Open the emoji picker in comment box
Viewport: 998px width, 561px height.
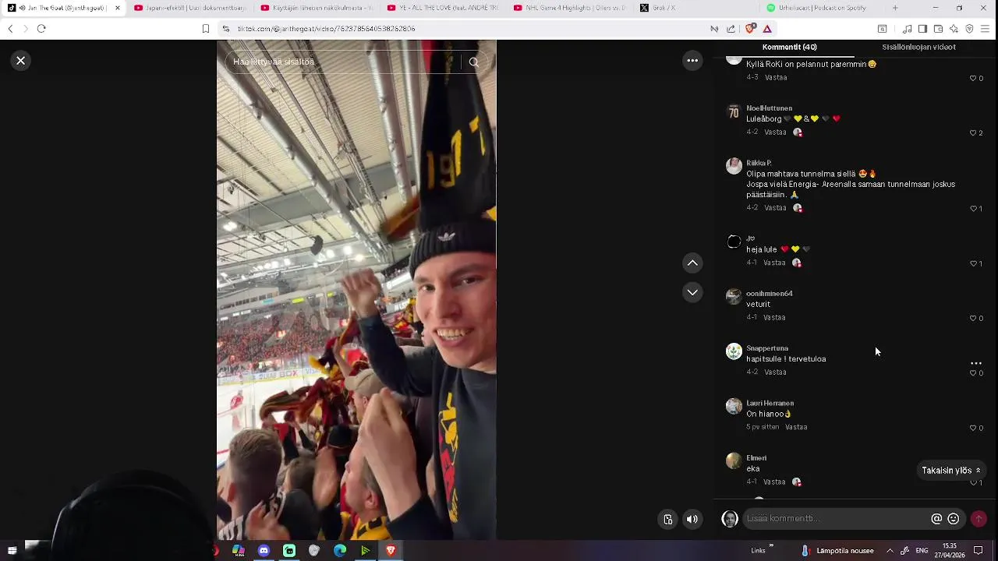click(x=953, y=519)
